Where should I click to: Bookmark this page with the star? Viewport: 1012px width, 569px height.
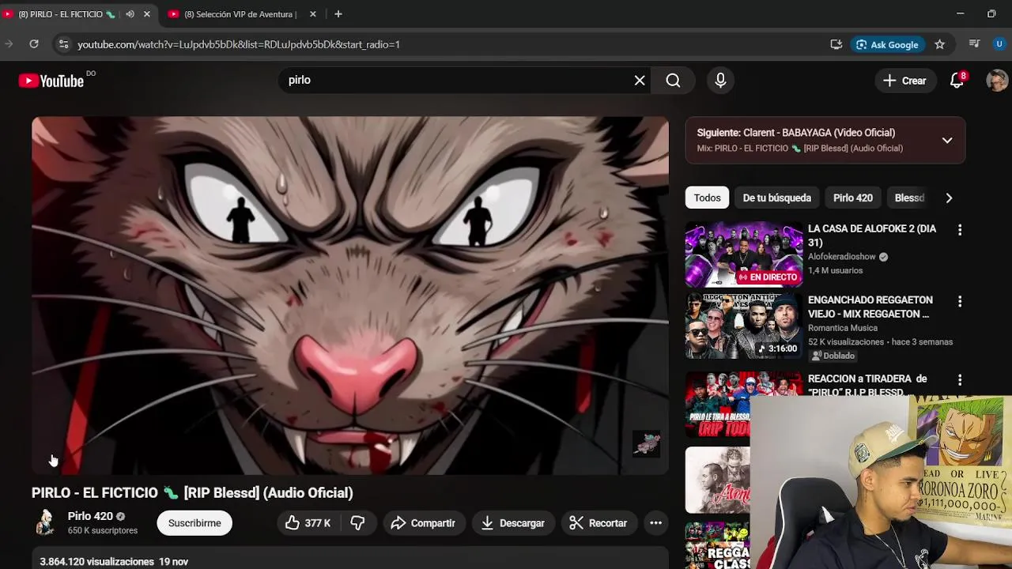pos(939,44)
